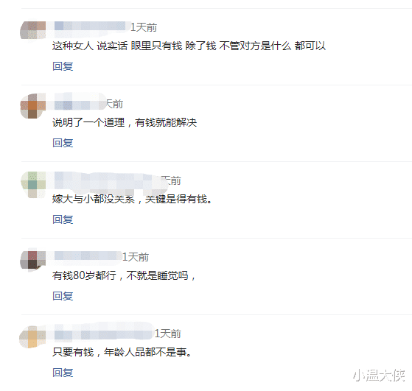
Task: Click 回复 under the 有钱80岁都行 comment
Action: pos(63,296)
